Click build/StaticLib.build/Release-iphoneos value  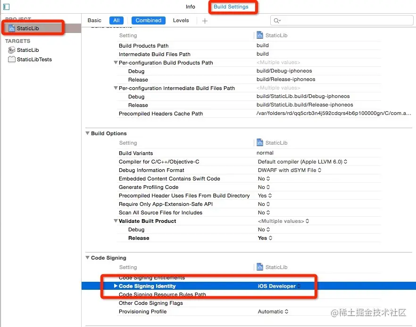305,105
